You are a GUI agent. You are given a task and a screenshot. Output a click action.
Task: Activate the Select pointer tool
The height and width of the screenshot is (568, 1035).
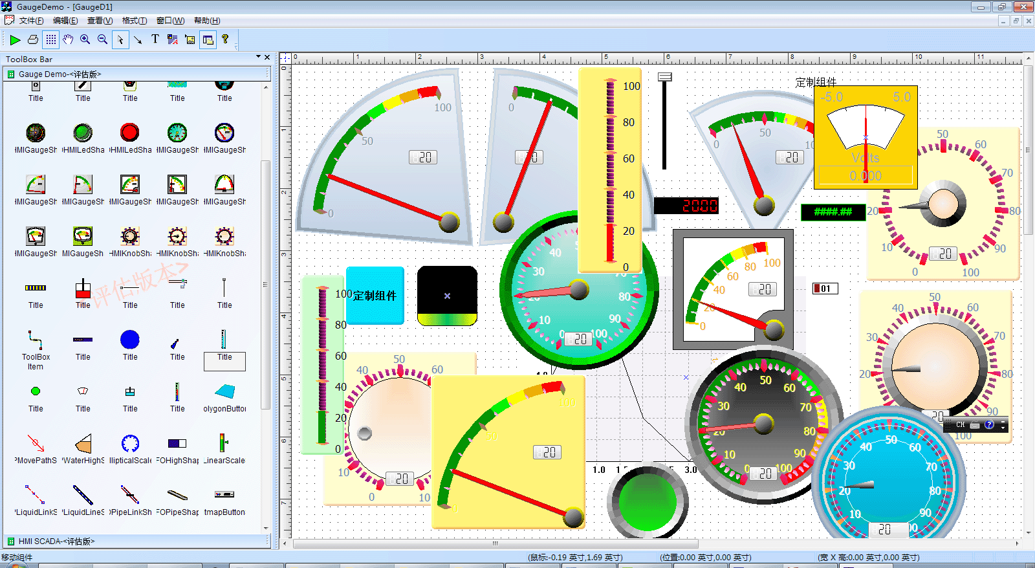(x=120, y=40)
